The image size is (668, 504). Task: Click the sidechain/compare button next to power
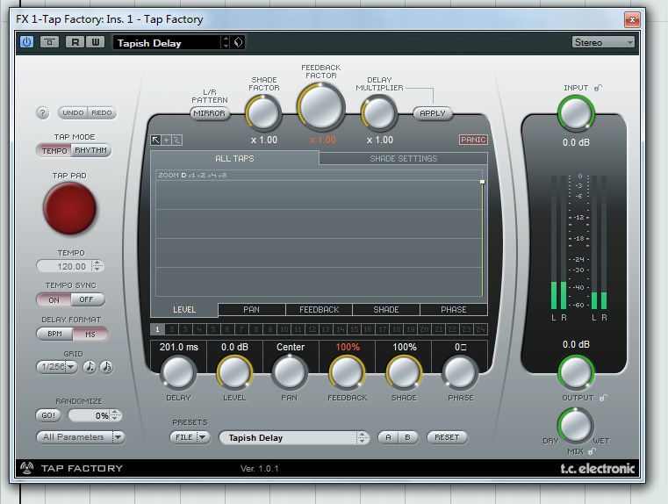[x=49, y=42]
